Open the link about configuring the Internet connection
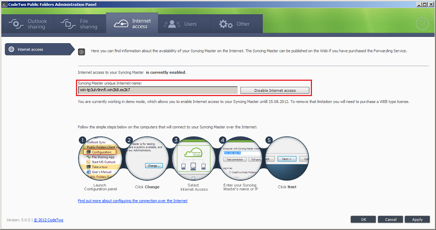 pos(133,201)
